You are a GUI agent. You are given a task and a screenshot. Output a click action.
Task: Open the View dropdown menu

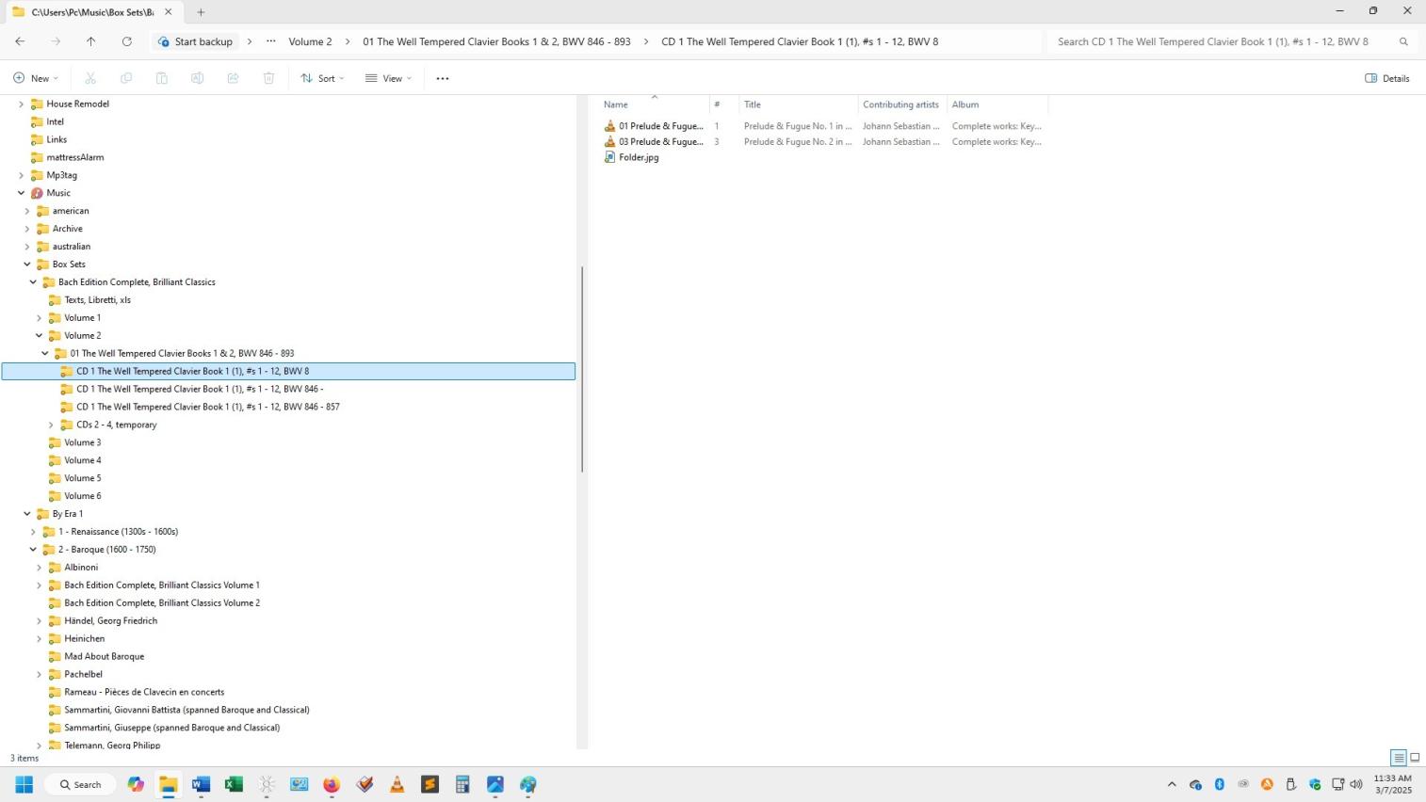click(x=388, y=78)
